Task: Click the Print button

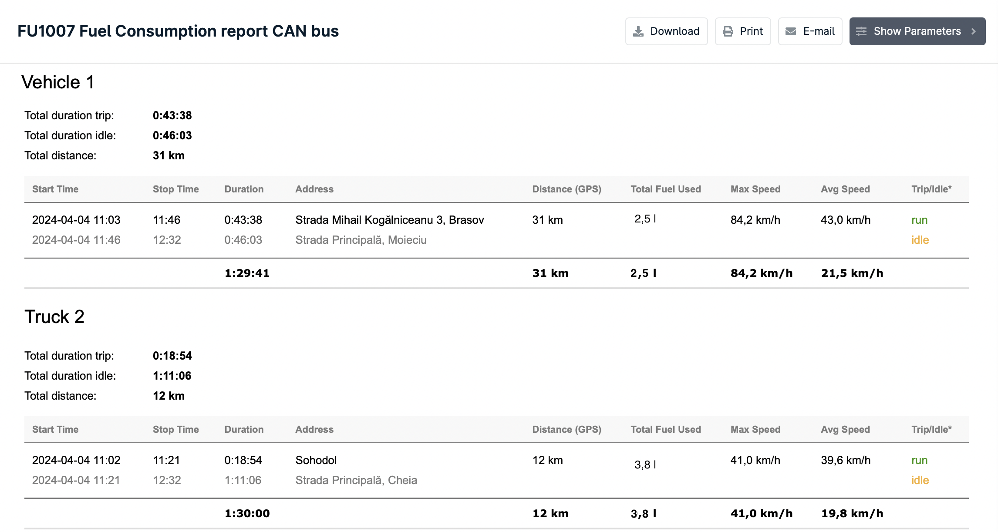Action: tap(743, 31)
